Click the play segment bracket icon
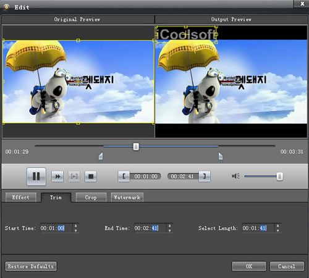This screenshot has width=309, height=278. 74,177
